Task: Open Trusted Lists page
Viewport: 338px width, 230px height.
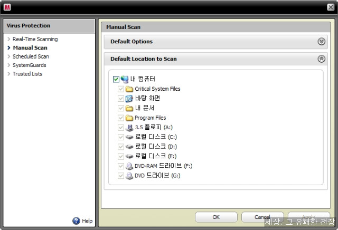Action: tap(27, 74)
